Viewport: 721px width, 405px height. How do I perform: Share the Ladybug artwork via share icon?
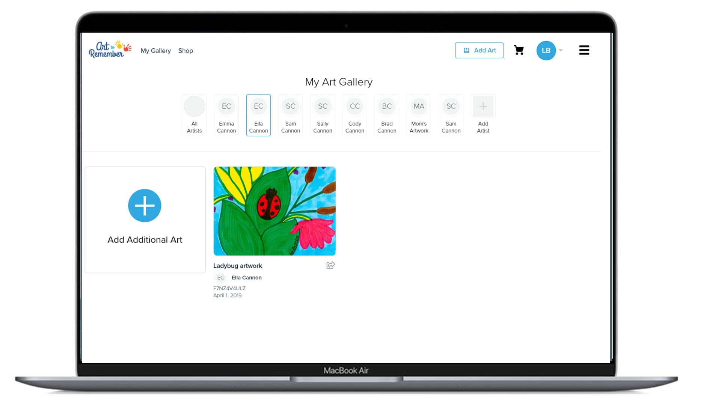pos(330,265)
